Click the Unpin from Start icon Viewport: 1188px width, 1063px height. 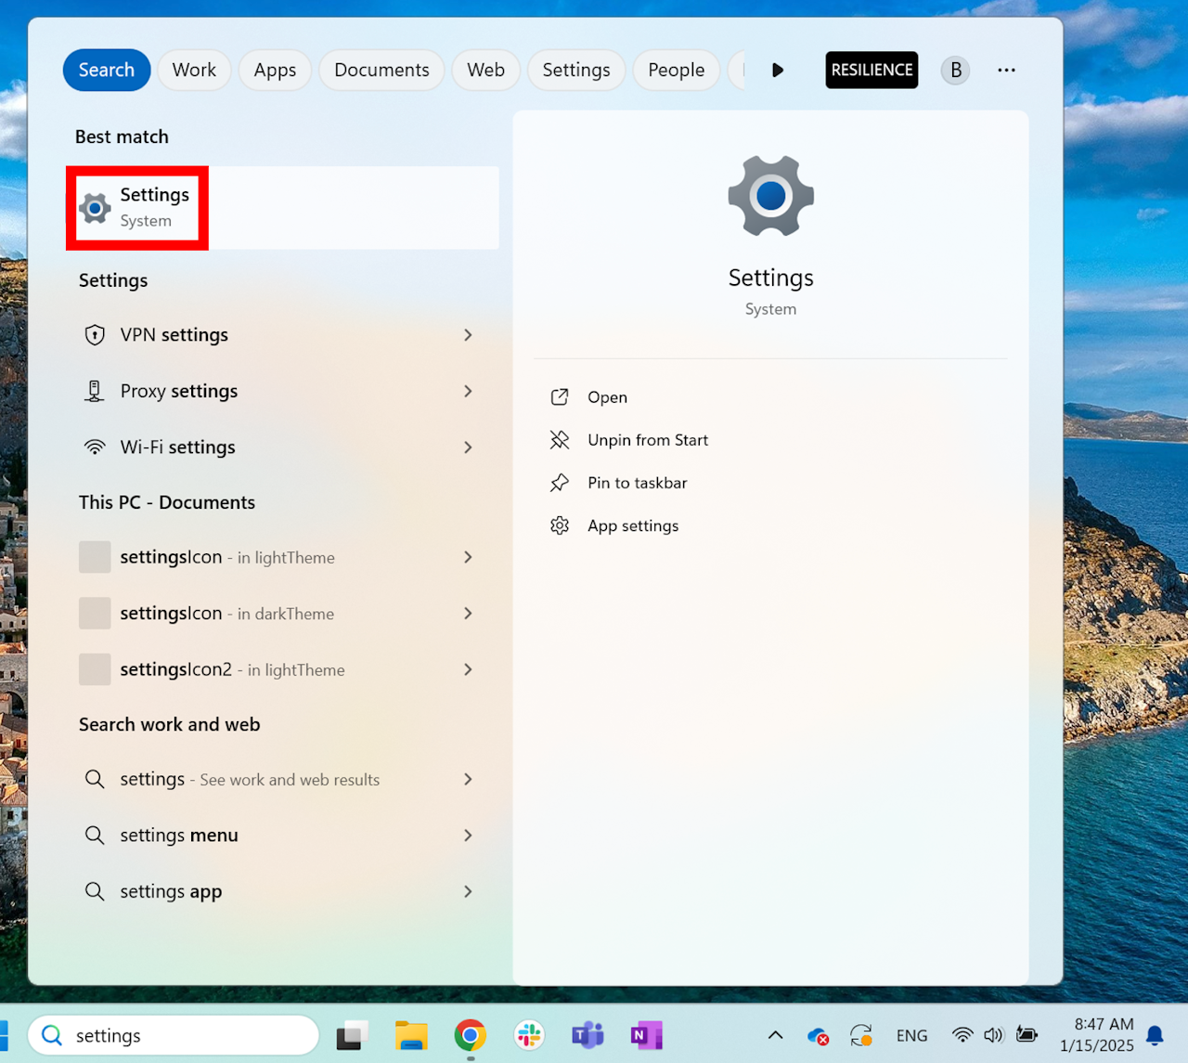coord(560,440)
